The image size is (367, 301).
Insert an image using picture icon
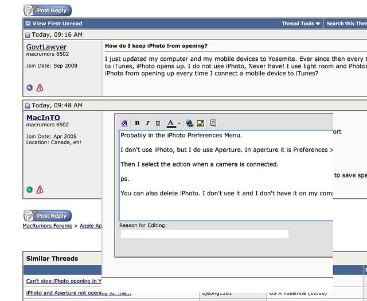coord(201,123)
